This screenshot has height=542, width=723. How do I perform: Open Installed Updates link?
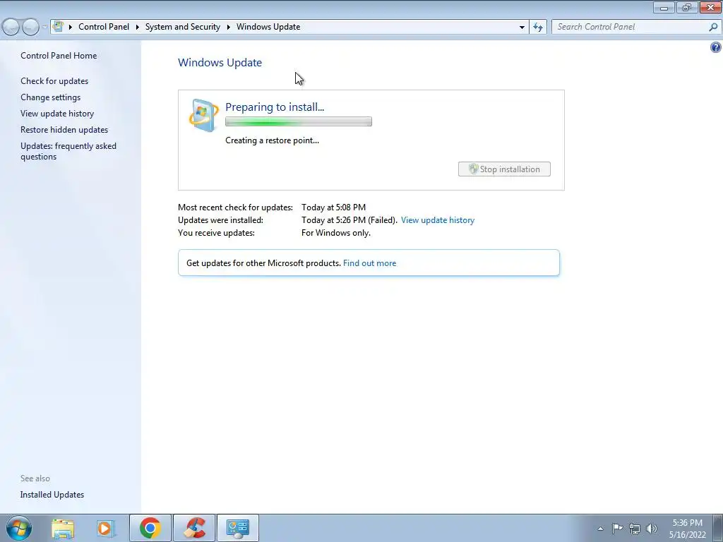52,495
